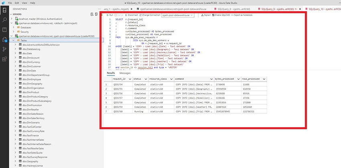This screenshot has height=168, width=341.
Task: Open the rows_processed column filter dropdown
Action: tap(264, 79)
